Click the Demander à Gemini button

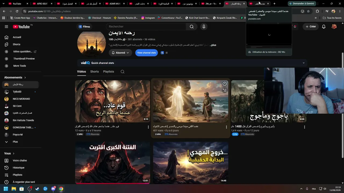[301, 3]
